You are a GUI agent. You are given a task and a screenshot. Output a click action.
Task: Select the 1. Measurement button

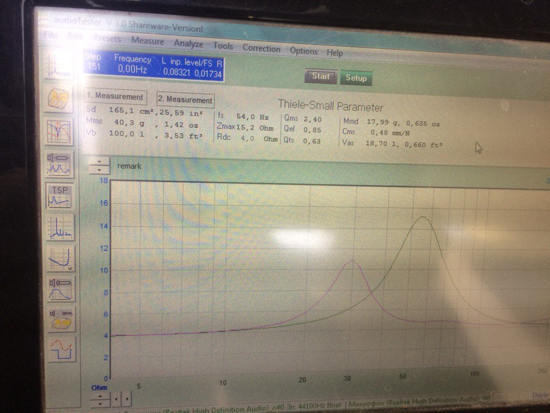pyautogui.click(x=115, y=96)
